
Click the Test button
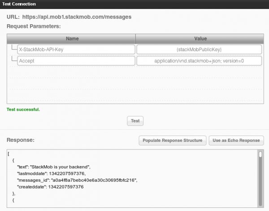135,121
